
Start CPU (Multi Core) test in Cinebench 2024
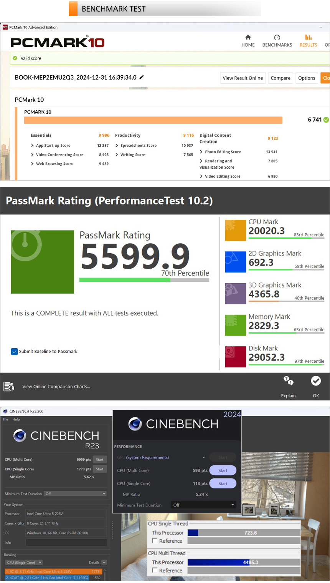point(223,470)
